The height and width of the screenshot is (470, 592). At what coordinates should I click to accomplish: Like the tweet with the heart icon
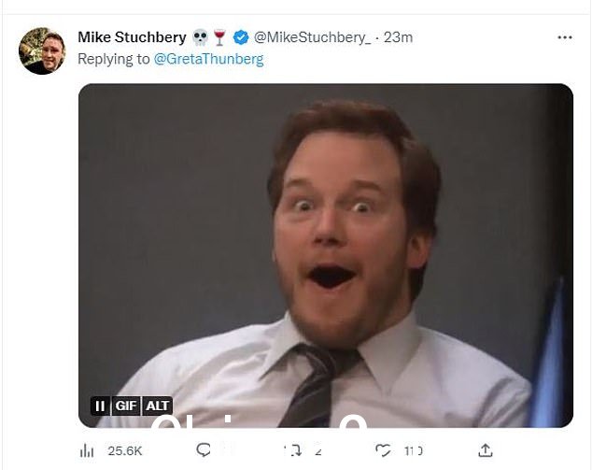click(x=383, y=450)
